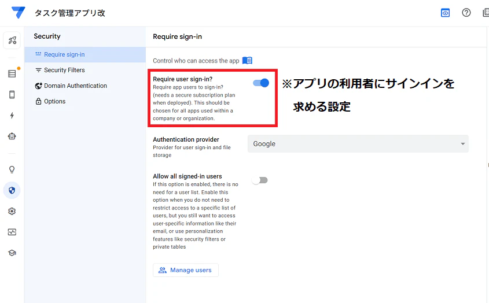Open the Learn graduation cap icon
This screenshot has height=303, width=489.
(x=12, y=253)
